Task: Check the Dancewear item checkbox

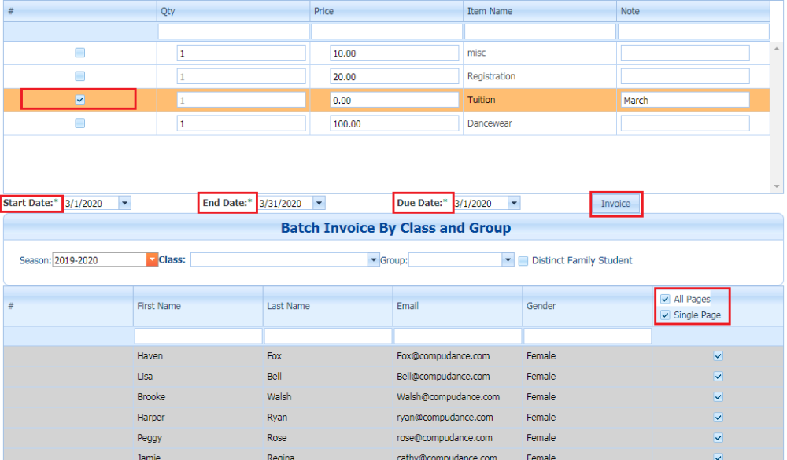Action: pyautogui.click(x=79, y=123)
